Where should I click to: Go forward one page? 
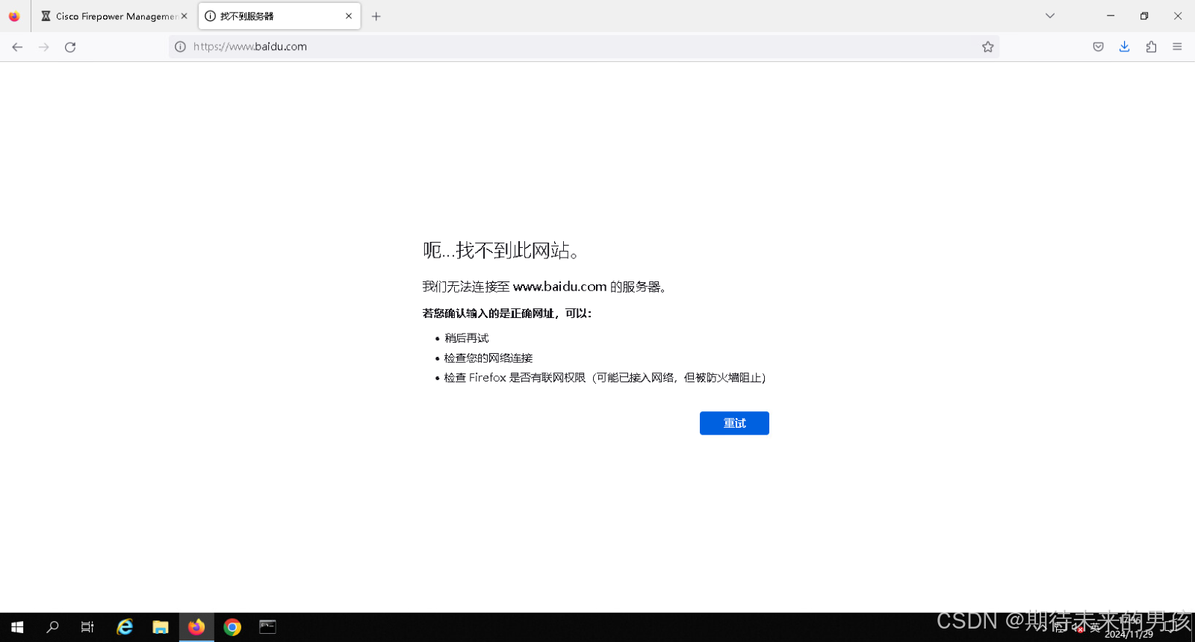tap(44, 46)
